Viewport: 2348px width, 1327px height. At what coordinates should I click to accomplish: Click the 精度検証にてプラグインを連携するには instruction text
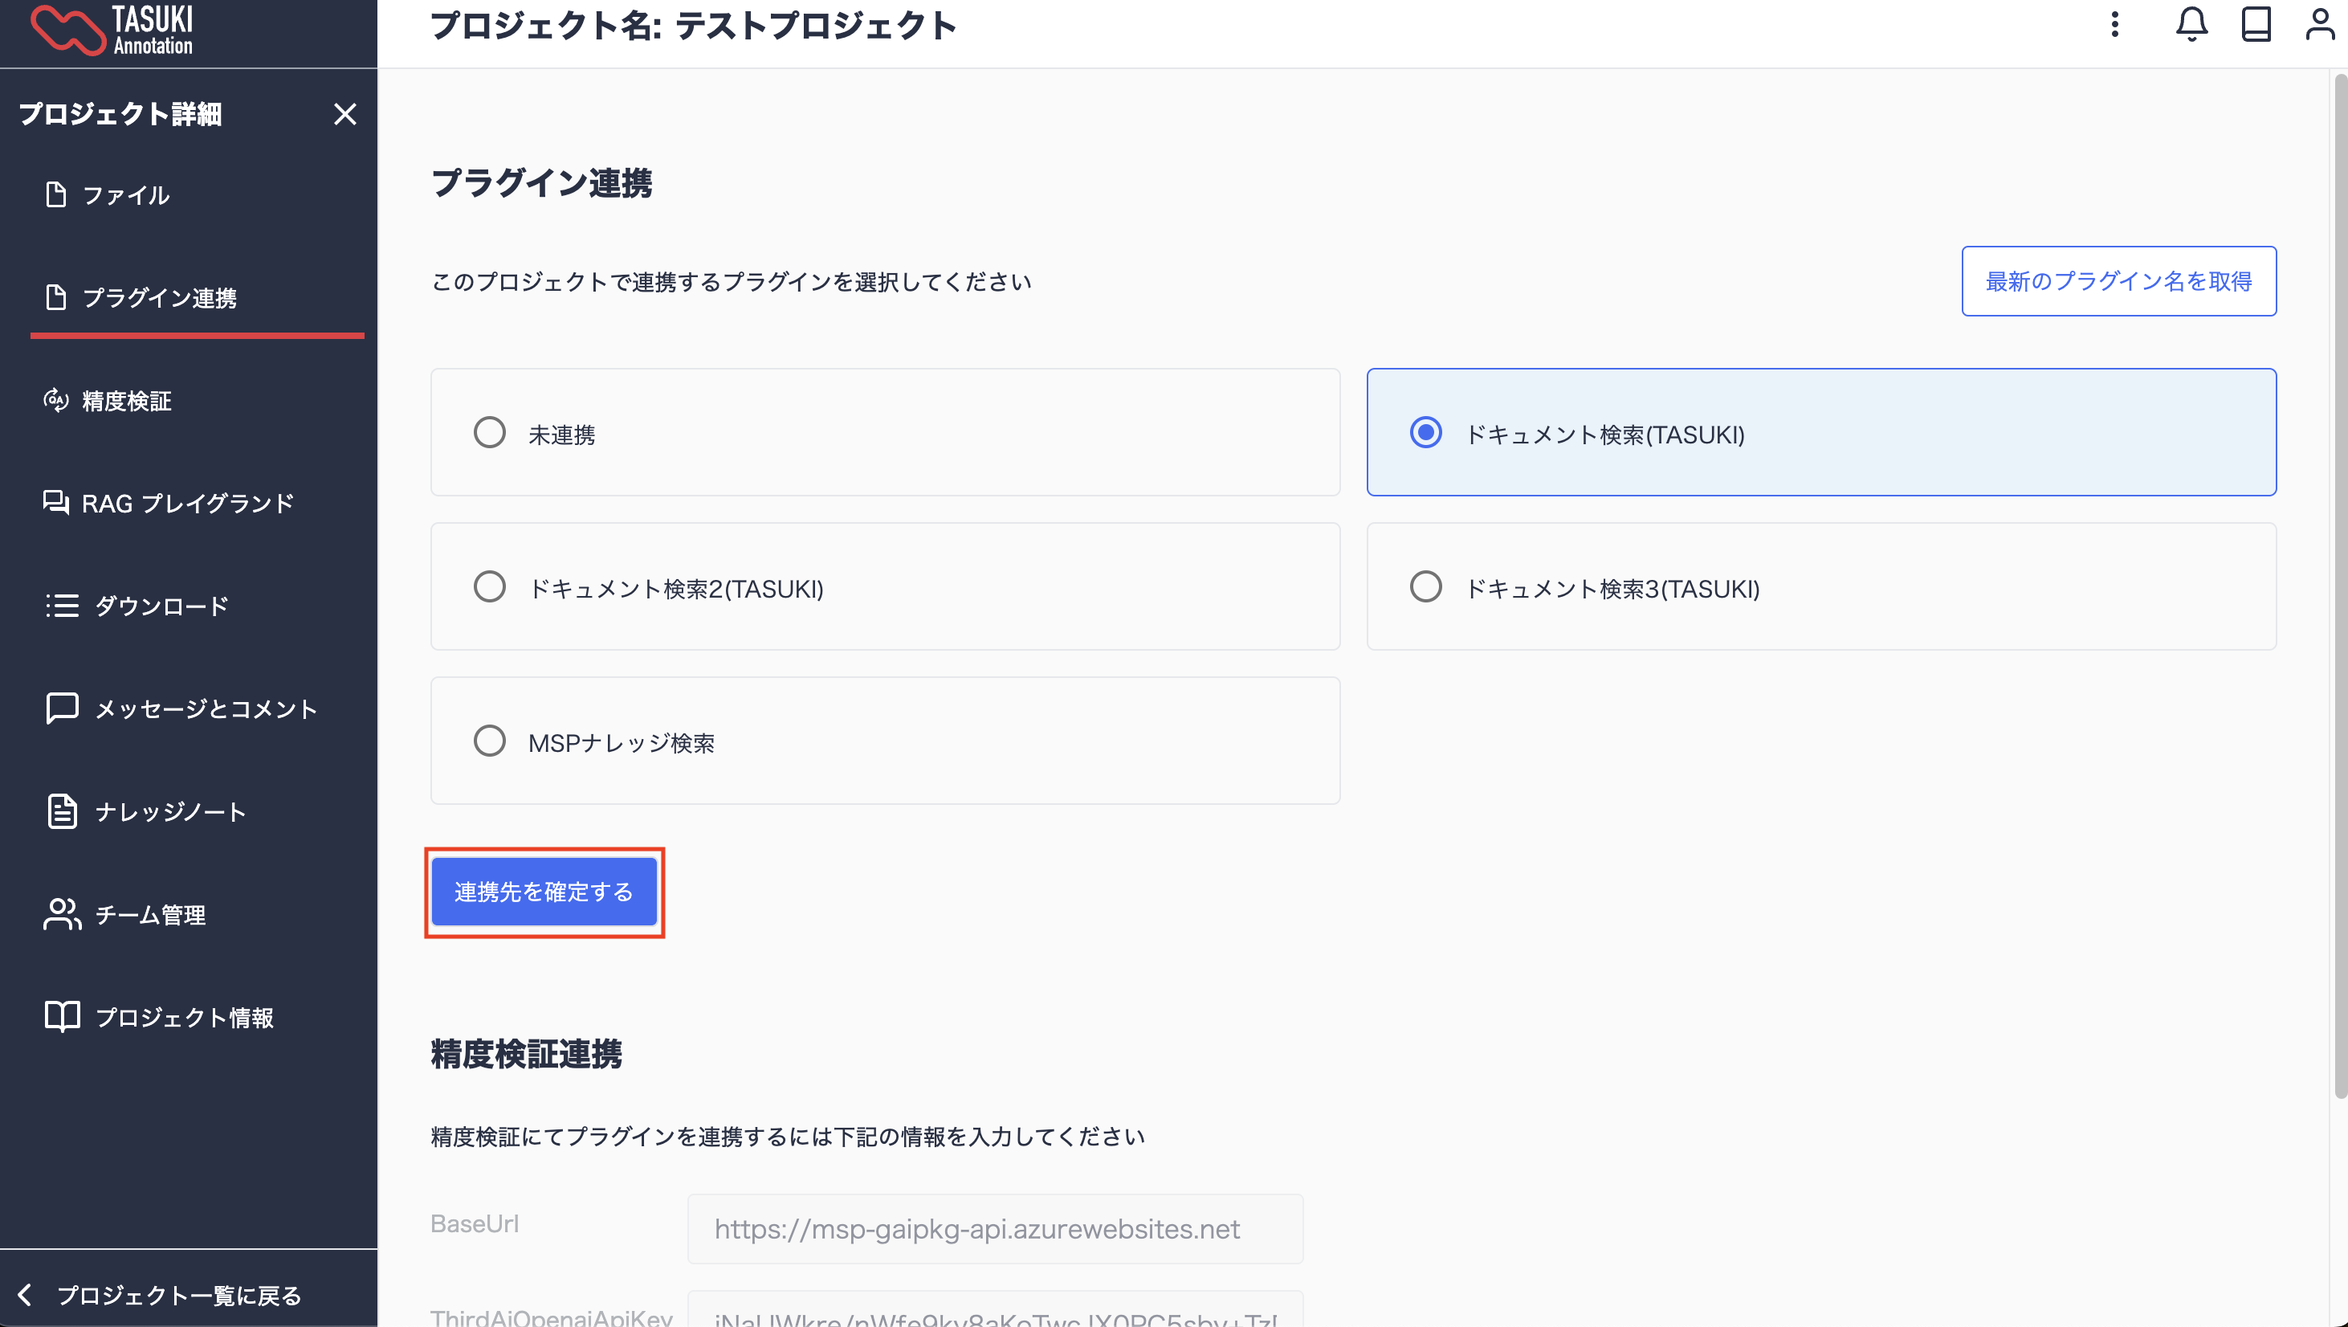tap(788, 1137)
